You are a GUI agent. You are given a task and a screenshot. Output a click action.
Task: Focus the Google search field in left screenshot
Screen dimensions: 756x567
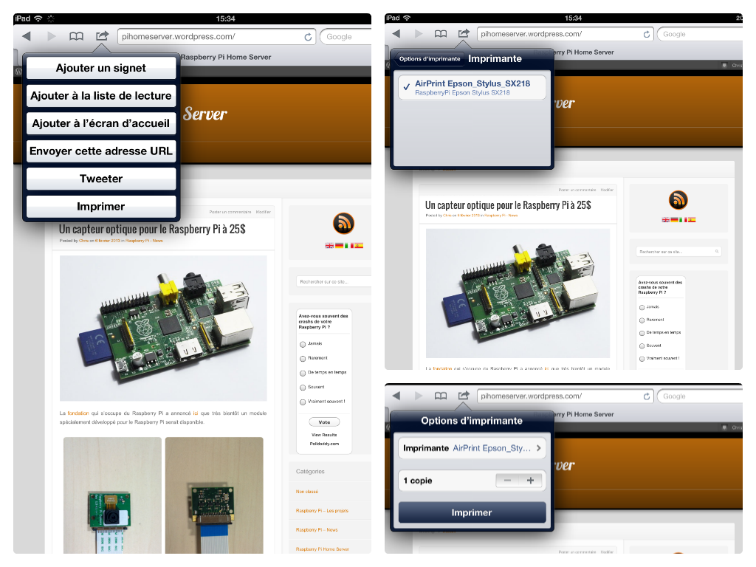point(346,37)
